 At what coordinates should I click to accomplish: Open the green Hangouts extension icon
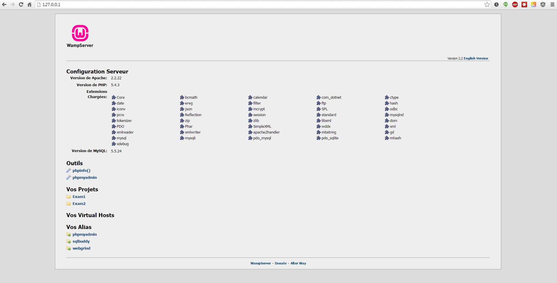506,5
